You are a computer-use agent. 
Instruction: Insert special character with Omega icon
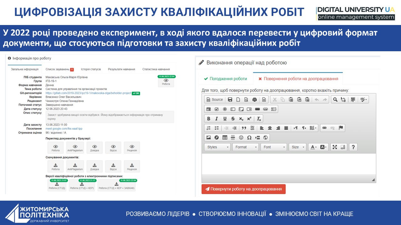[249, 137]
